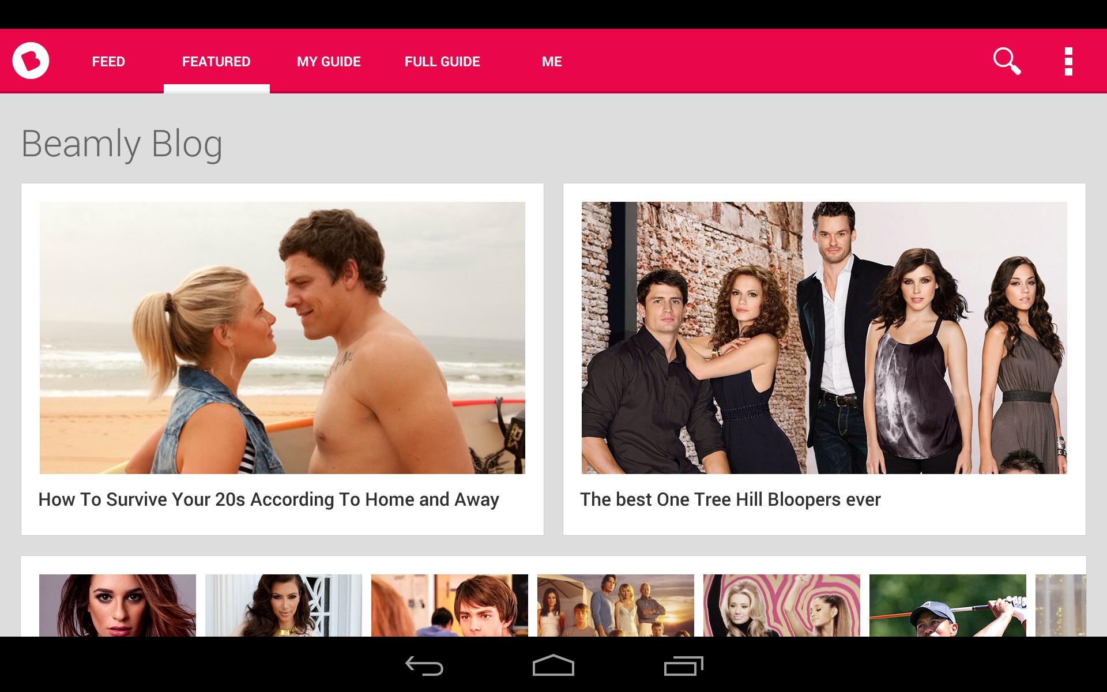Go to the MY GUIDE tab
1107x692 pixels.
329,62
